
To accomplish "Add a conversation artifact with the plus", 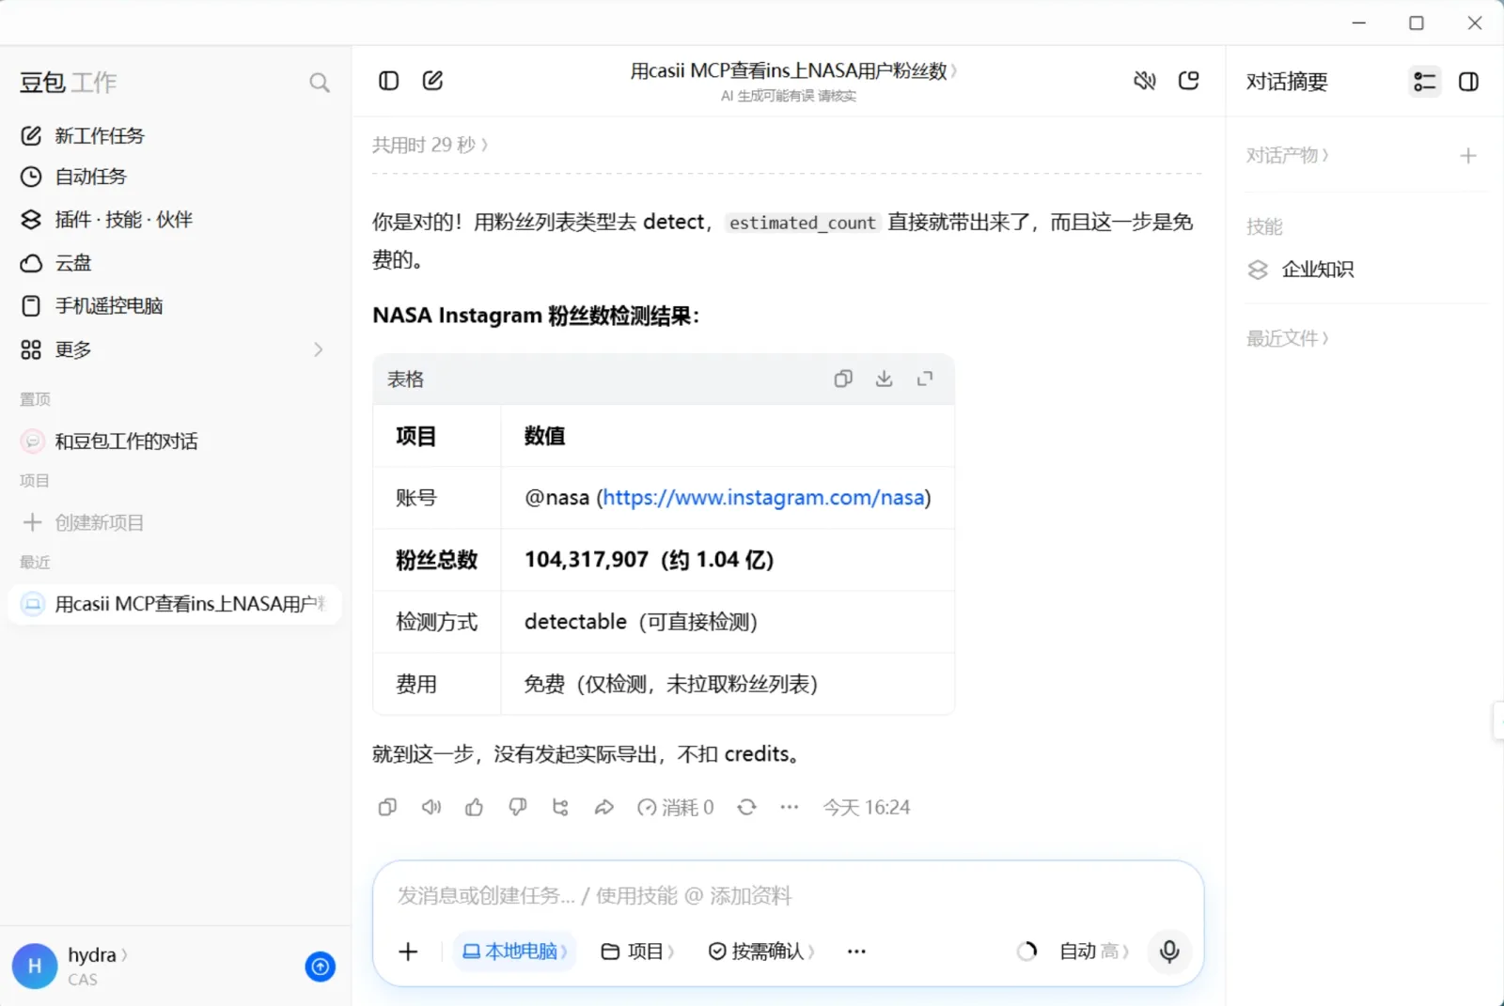I will tap(1468, 156).
